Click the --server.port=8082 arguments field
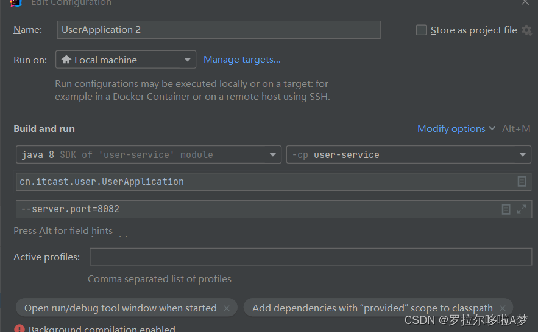 274,209
